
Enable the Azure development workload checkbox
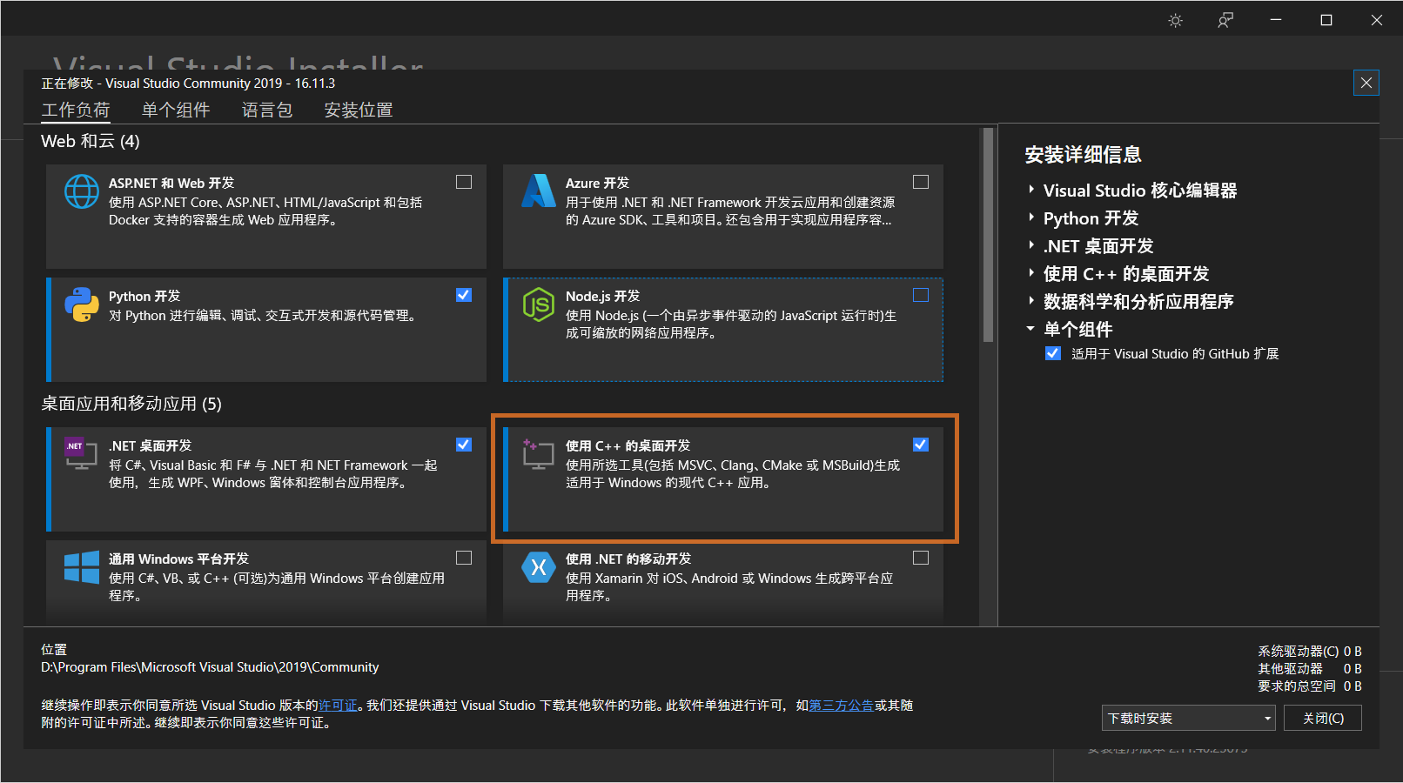pos(921,182)
